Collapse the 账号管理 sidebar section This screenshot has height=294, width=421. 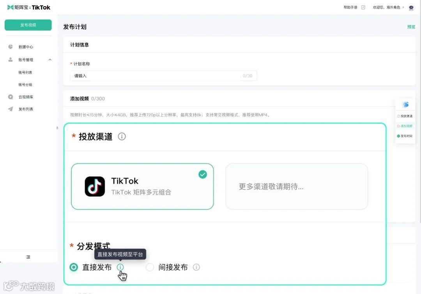click(50, 59)
